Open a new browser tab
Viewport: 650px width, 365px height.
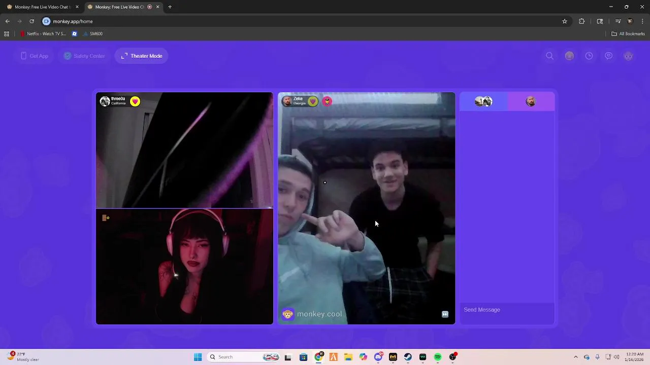(170, 7)
